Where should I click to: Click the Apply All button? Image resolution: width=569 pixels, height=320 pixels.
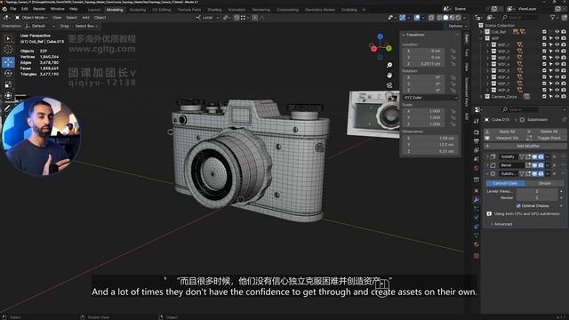pyautogui.click(x=505, y=132)
